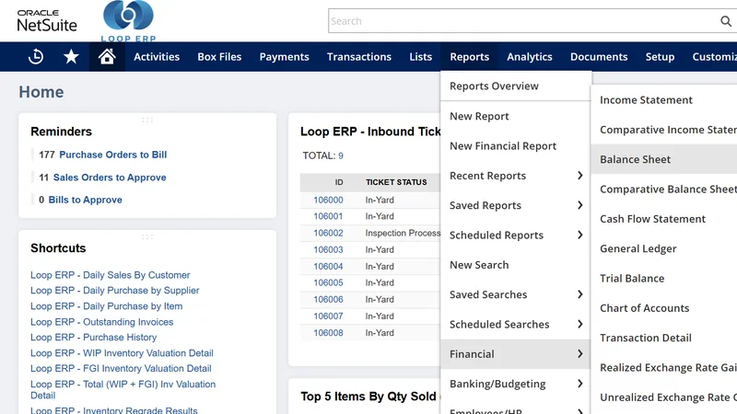This screenshot has width=737, height=414.
Task: Open ticket ID 106004
Action: (328, 266)
